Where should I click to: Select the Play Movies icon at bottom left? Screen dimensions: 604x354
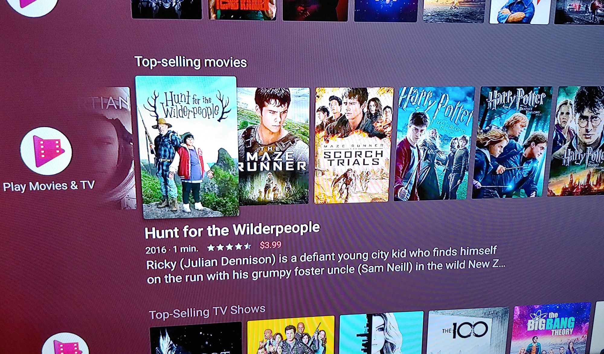point(66,343)
